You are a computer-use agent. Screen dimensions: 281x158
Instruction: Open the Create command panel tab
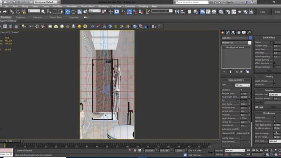click(223, 32)
